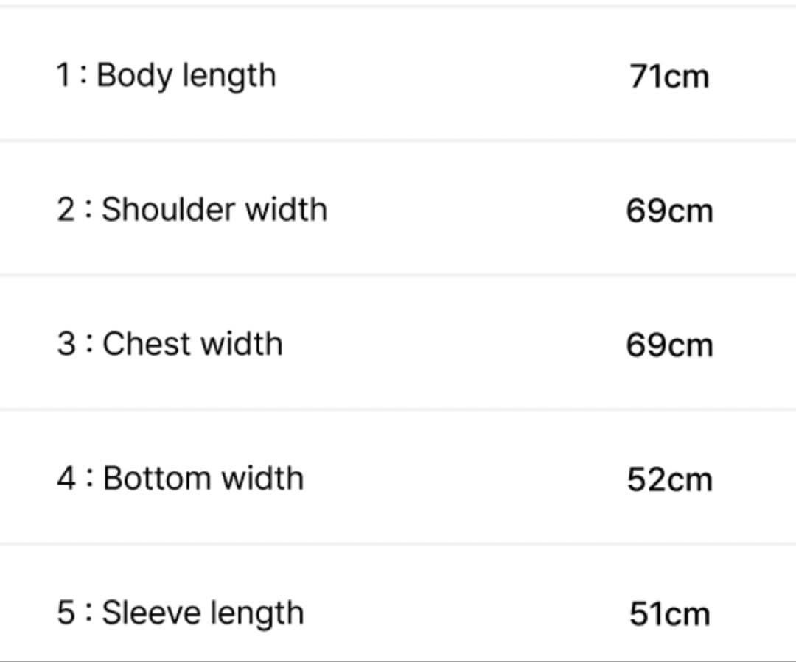
Task: Click the Body length label
Action: [186, 76]
